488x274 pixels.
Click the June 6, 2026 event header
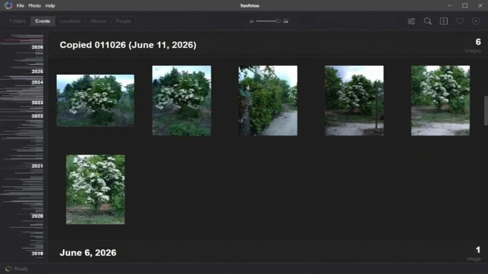88,253
